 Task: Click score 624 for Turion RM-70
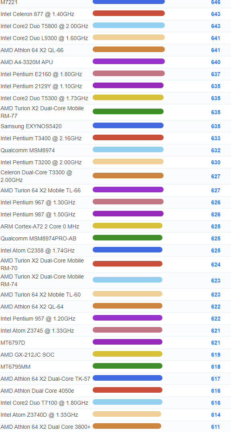pyautogui.click(x=216, y=265)
